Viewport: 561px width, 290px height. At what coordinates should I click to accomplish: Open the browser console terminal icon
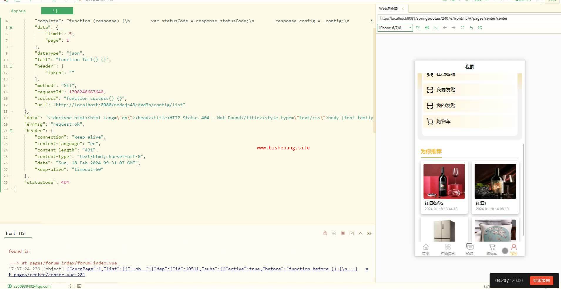436,28
